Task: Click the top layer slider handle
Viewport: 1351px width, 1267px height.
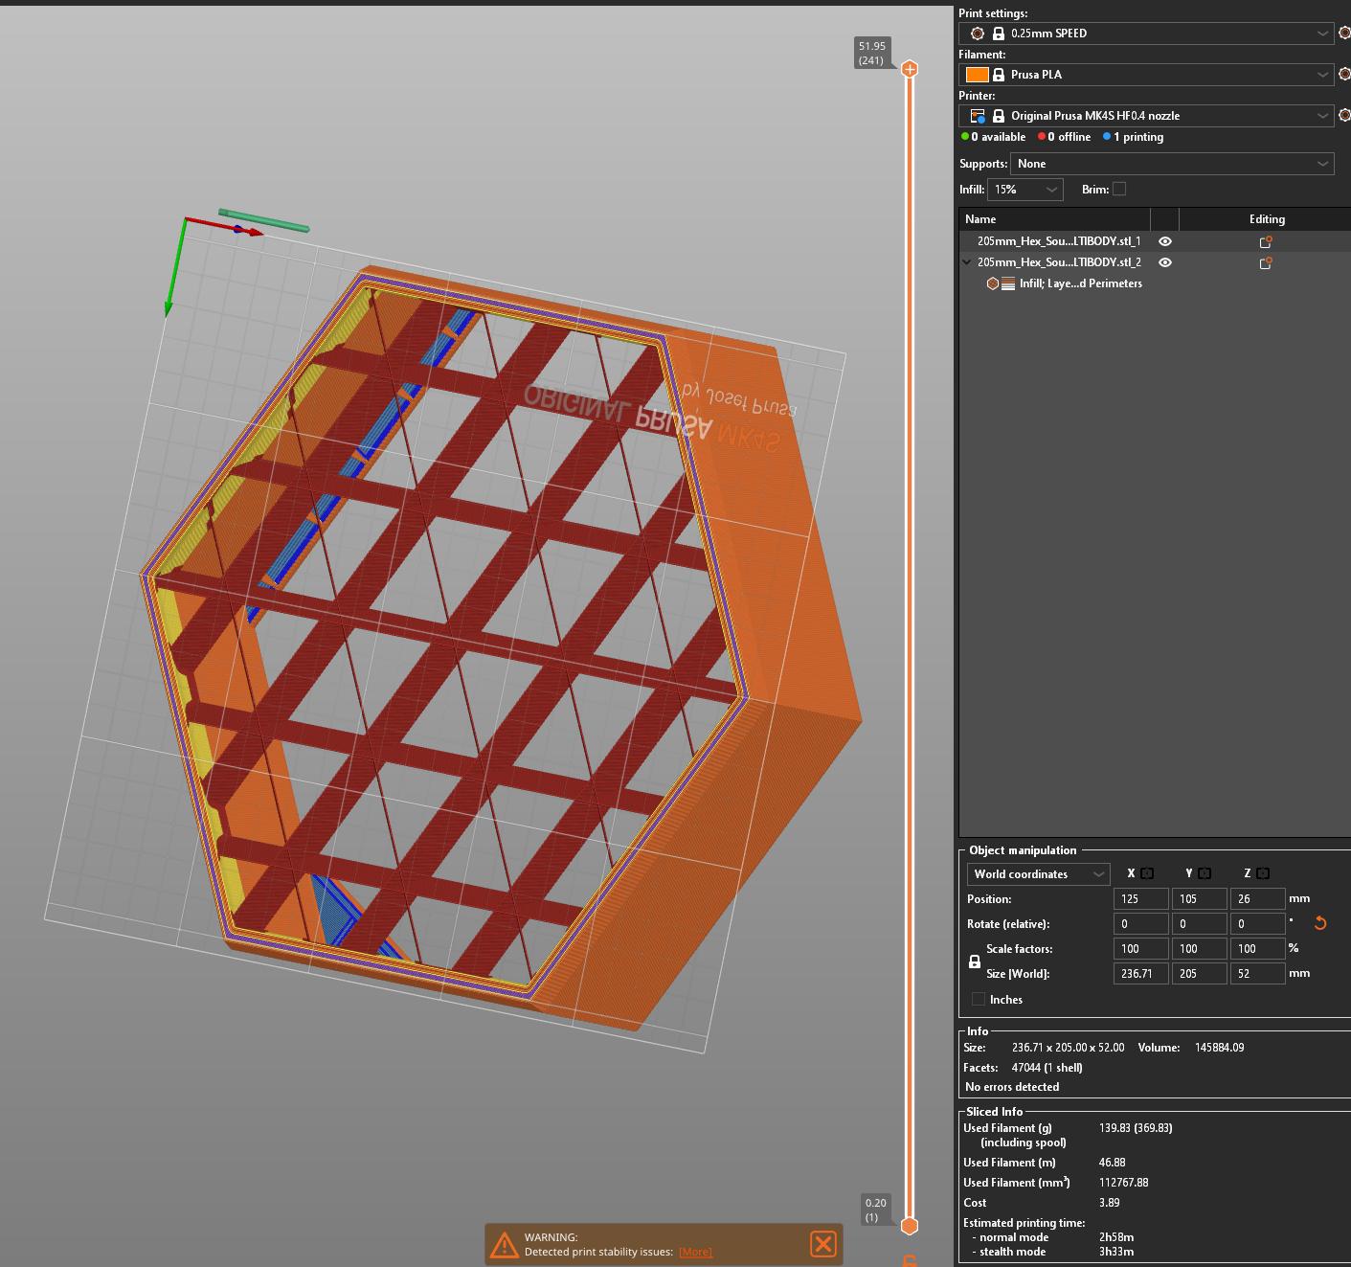Action: (x=910, y=69)
